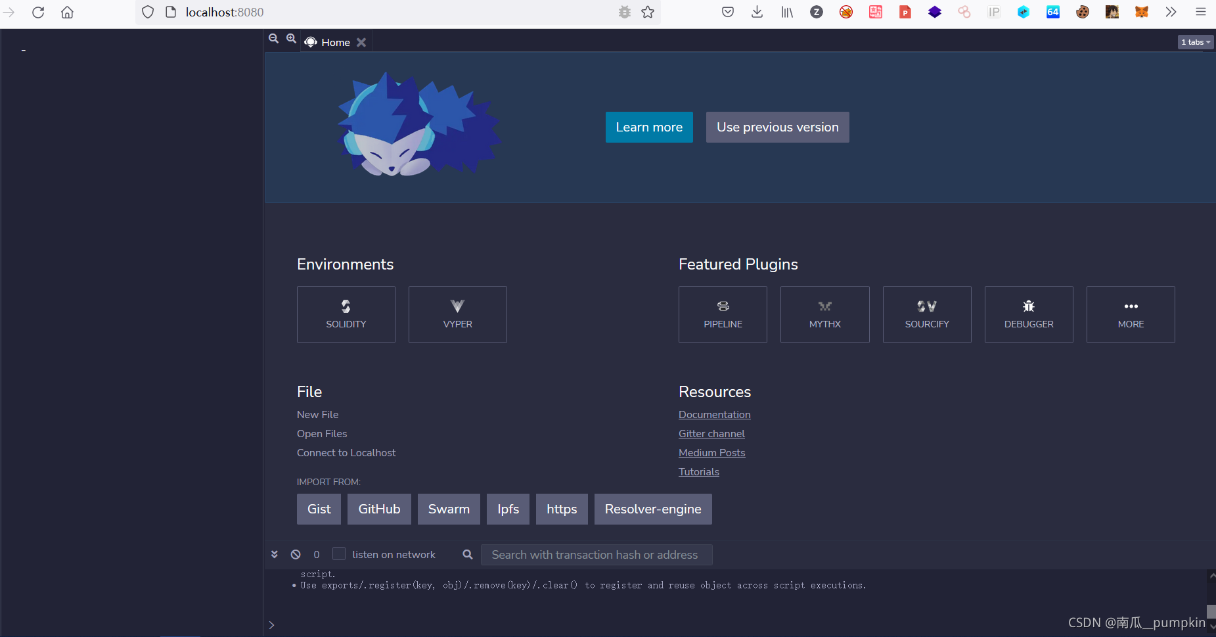The width and height of the screenshot is (1216, 637).
Task: Open the browser Library icon
Action: (787, 12)
